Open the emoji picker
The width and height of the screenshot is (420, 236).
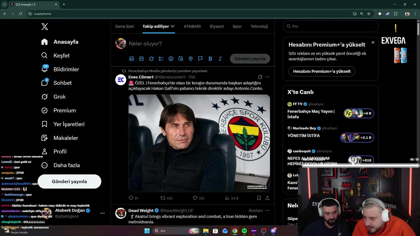tap(171, 59)
